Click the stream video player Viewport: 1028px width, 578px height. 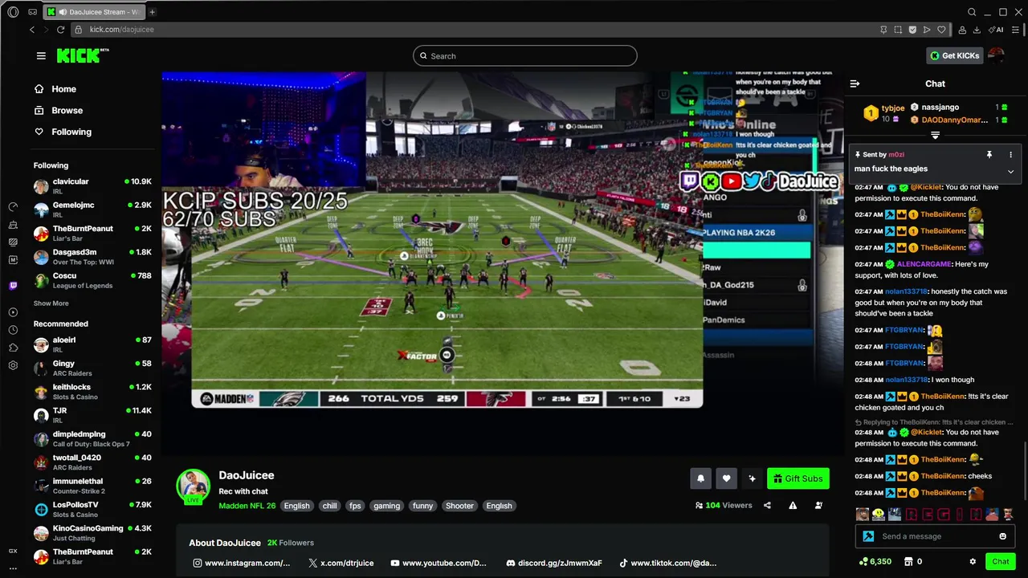(x=502, y=263)
